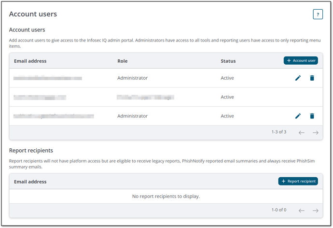333x228 pixels.
Task: Open the help question mark icon
Action: coord(318,14)
